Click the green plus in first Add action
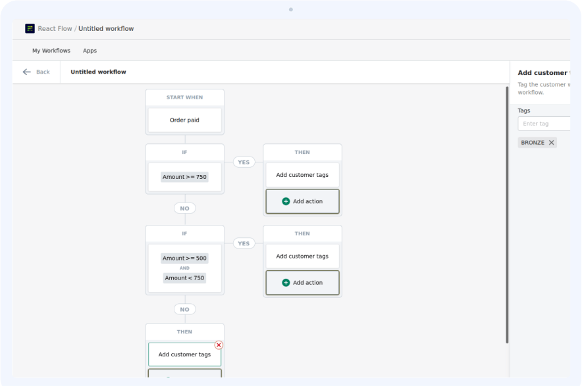 pos(284,201)
